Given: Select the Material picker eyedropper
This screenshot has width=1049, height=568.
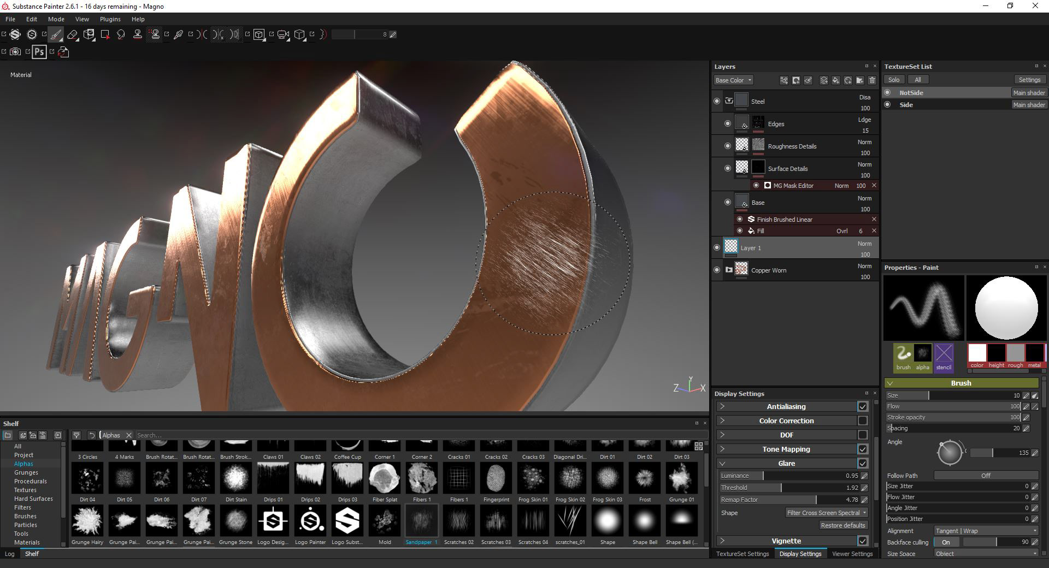Looking at the screenshot, I should pyautogui.click(x=178, y=34).
